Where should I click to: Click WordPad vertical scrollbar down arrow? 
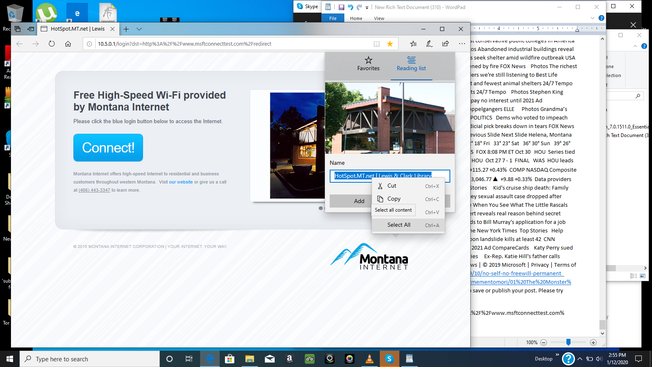602,333
